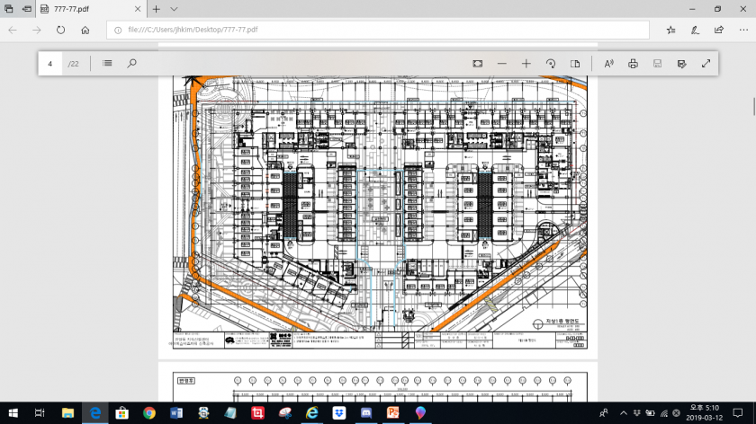Zoom out the PDF with minus icon
756x424 pixels.
tap(502, 64)
